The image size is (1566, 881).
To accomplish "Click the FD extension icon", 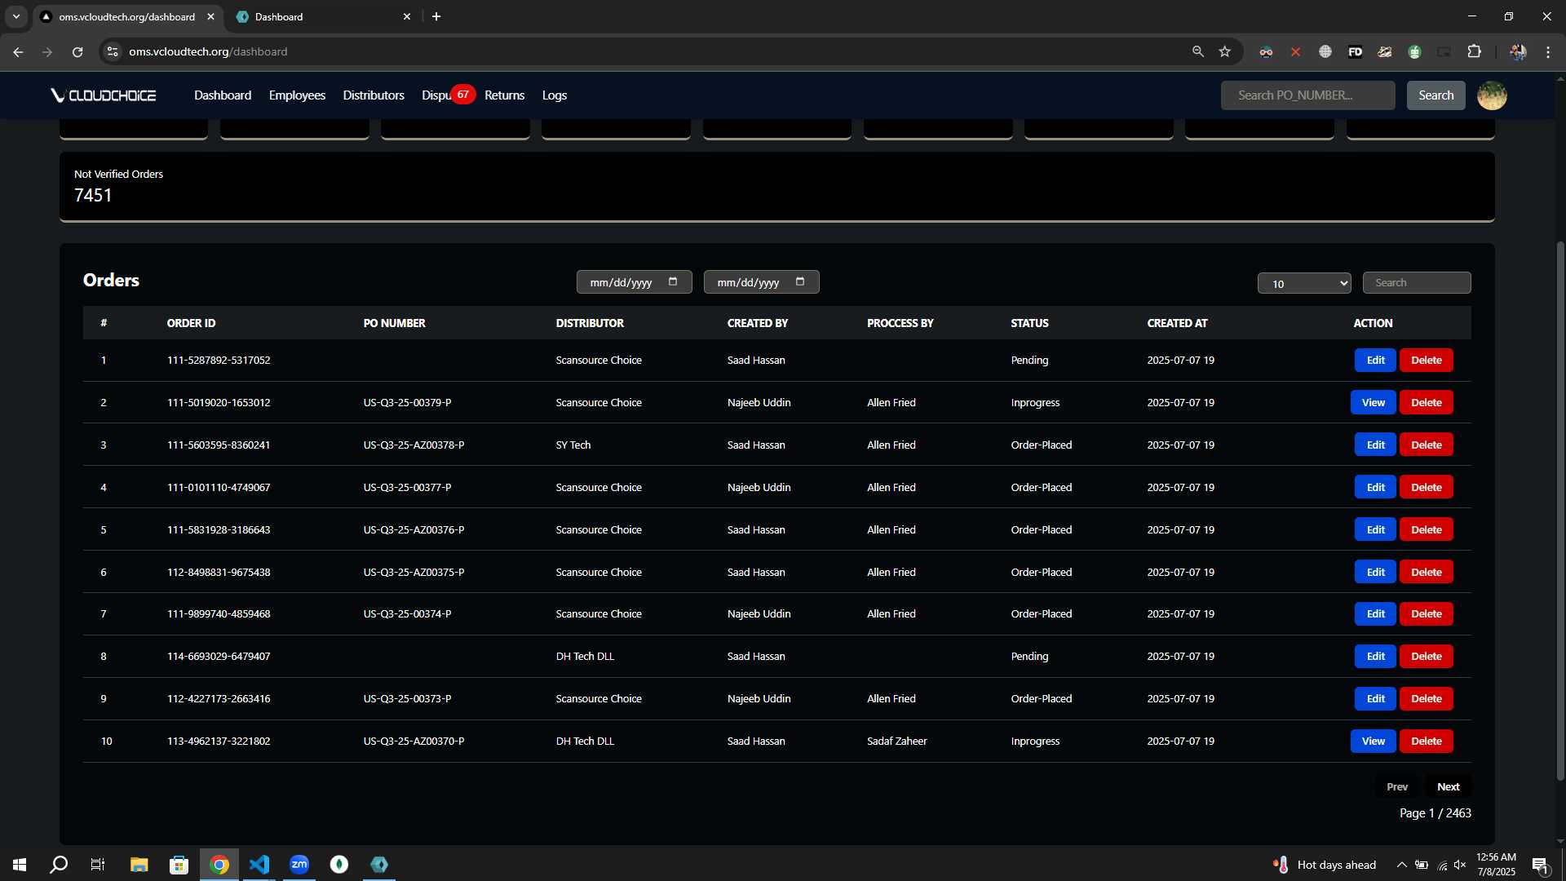I will tap(1355, 51).
